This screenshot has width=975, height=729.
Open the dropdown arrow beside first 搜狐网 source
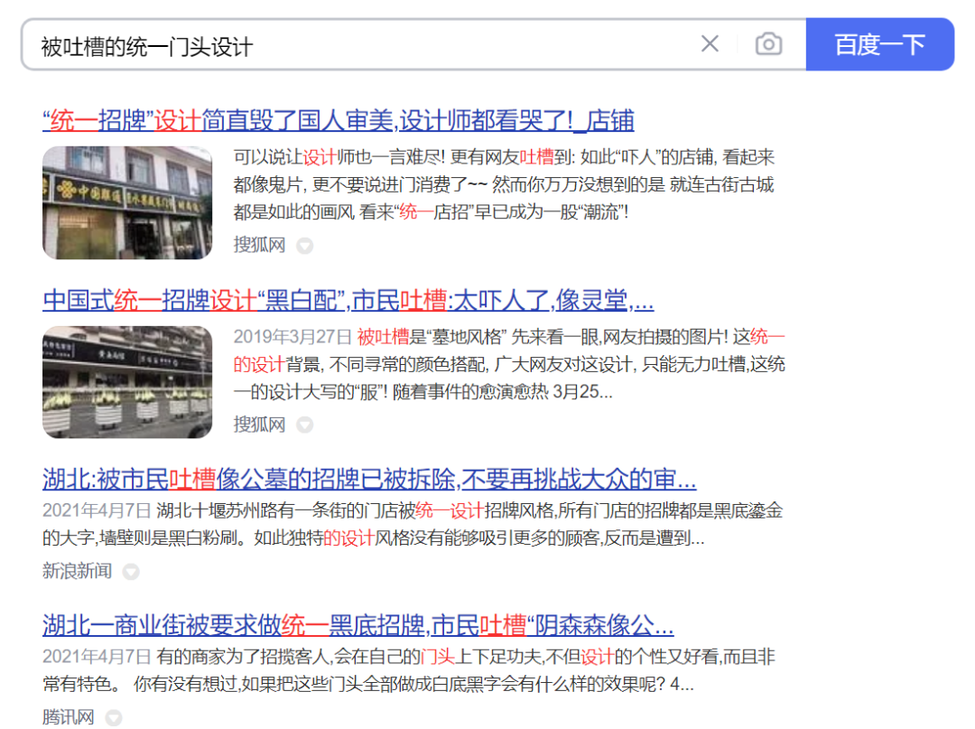tap(305, 245)
